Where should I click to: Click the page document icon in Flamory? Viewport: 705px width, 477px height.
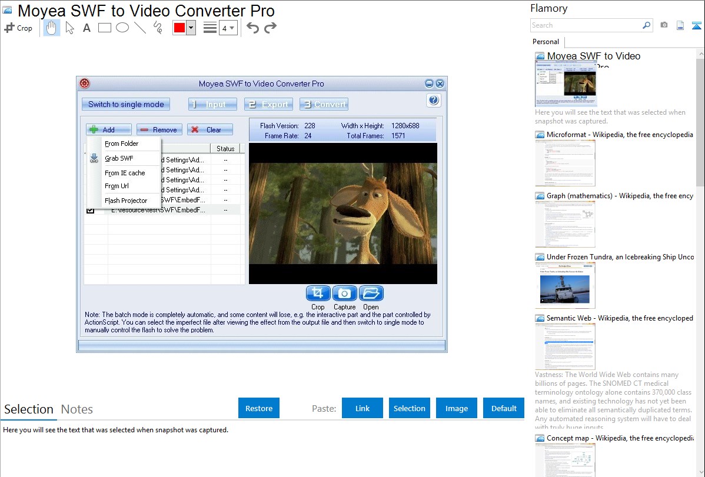pos(680,25)
